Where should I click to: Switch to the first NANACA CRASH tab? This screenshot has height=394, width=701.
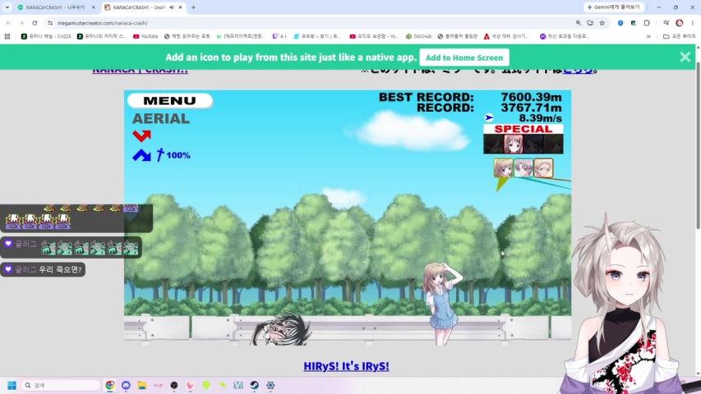[55, 7]
